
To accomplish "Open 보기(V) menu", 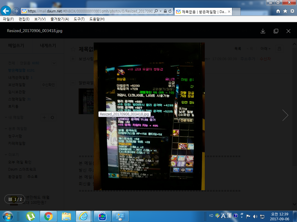I will (40, 19).
